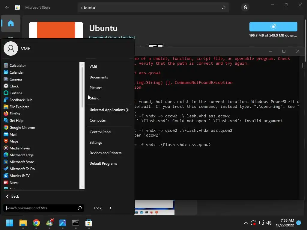Open the VM6 user folder link
This screenshot has width=307, height=230.
click(93, 67)
